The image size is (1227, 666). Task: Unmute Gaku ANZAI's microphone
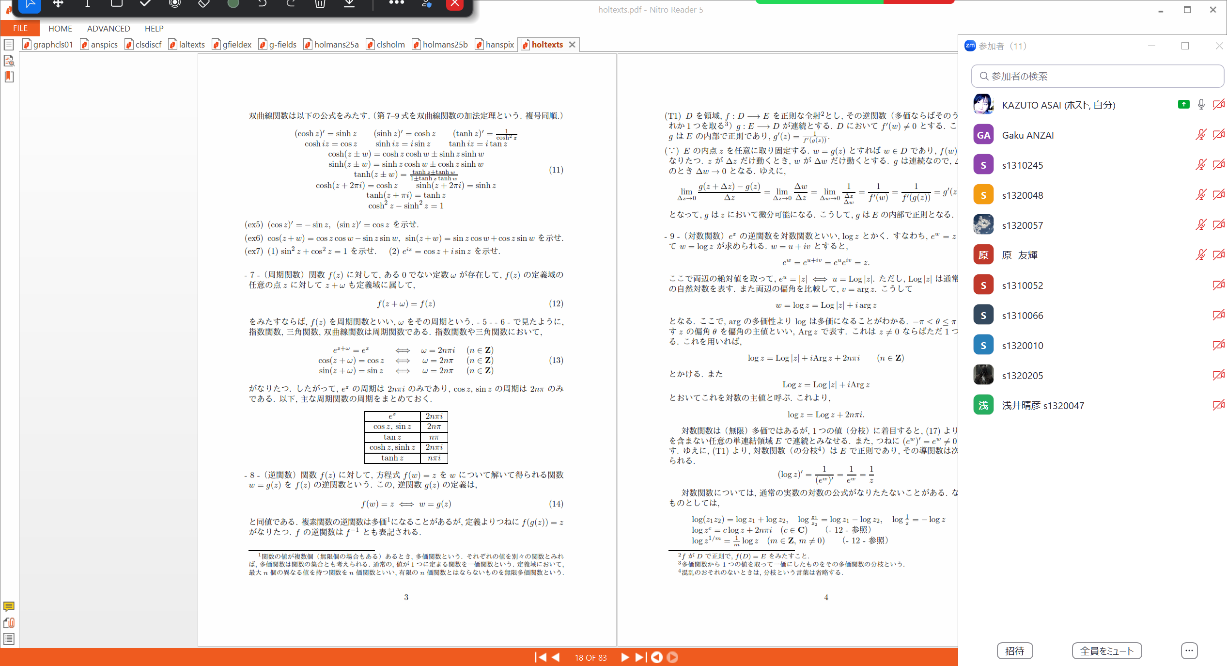point(1201,135)
